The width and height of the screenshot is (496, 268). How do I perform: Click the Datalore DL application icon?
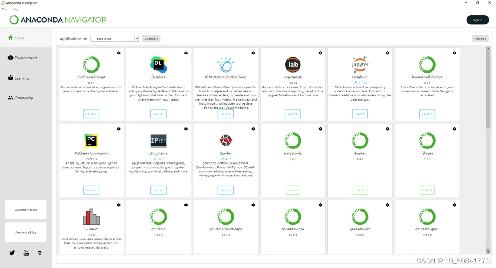159,65
